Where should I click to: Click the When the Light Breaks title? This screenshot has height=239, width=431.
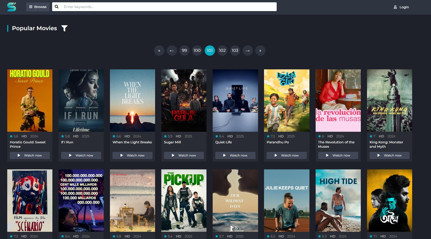pyautogui.click(x=132, y=142)
